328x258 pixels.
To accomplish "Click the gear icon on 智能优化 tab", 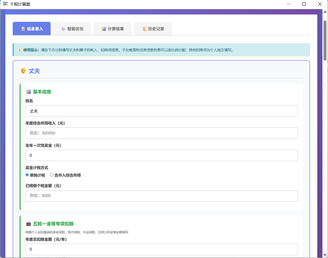I will pos(63,29).
